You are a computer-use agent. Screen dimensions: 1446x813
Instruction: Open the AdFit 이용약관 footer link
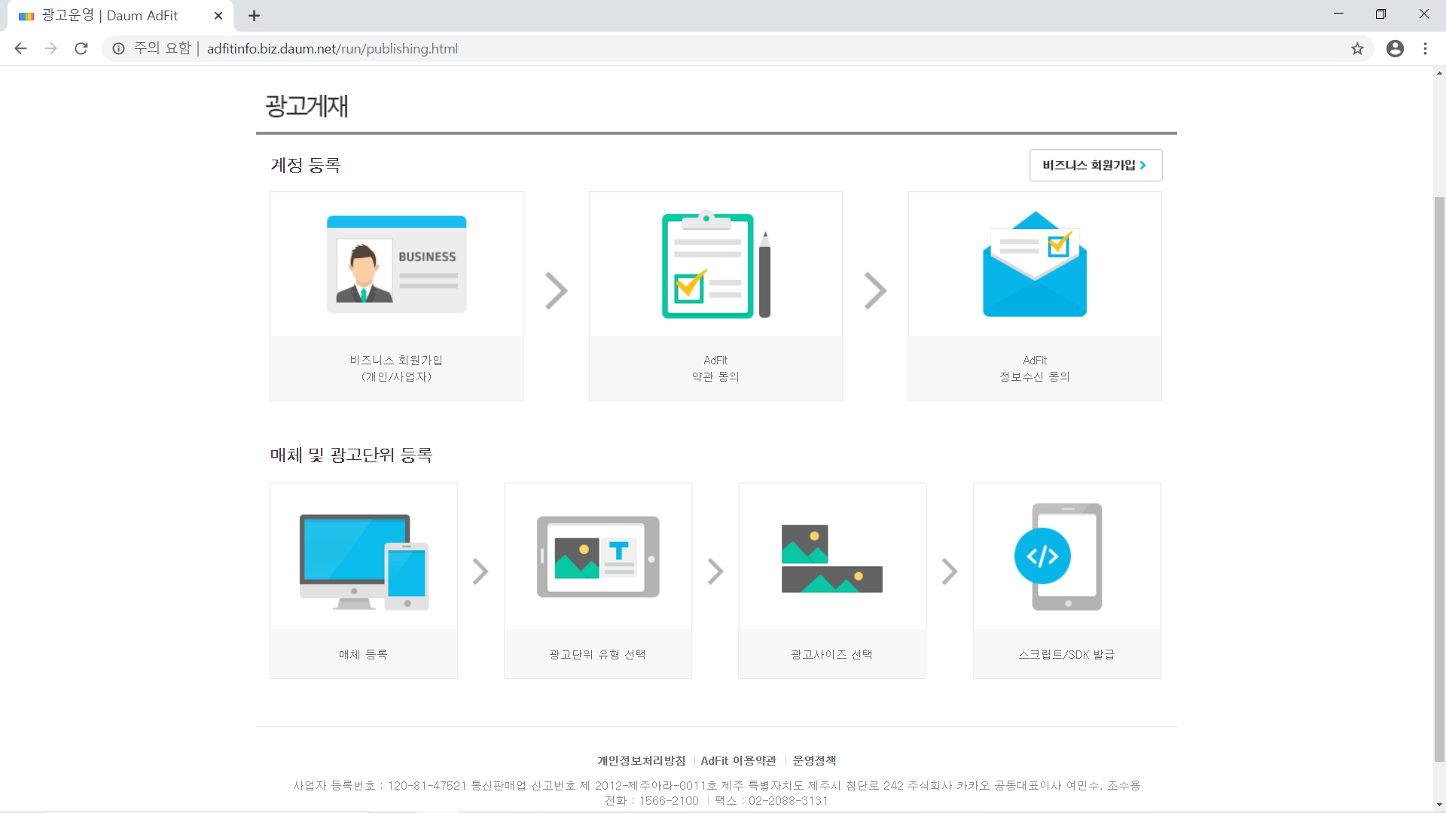(738, 761)
